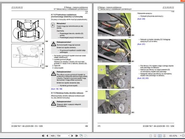Click photo 202 of belt pulley
Screen dimensions: 185x139
point(114,77)
